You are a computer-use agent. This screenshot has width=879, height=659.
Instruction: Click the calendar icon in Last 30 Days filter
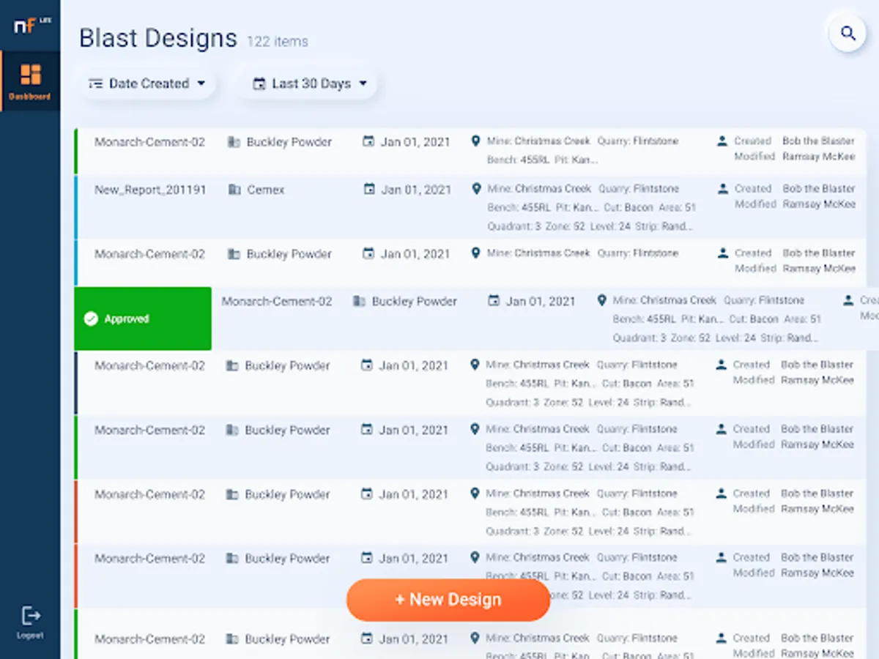259,84
